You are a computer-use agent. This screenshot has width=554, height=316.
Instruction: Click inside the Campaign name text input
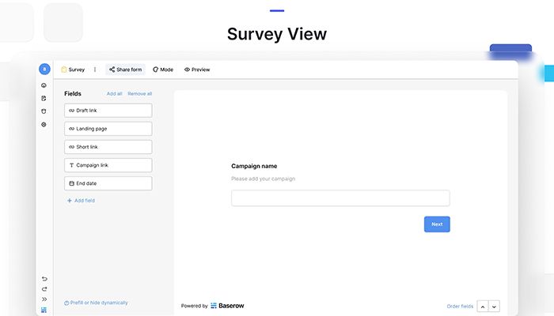(340, 198)
